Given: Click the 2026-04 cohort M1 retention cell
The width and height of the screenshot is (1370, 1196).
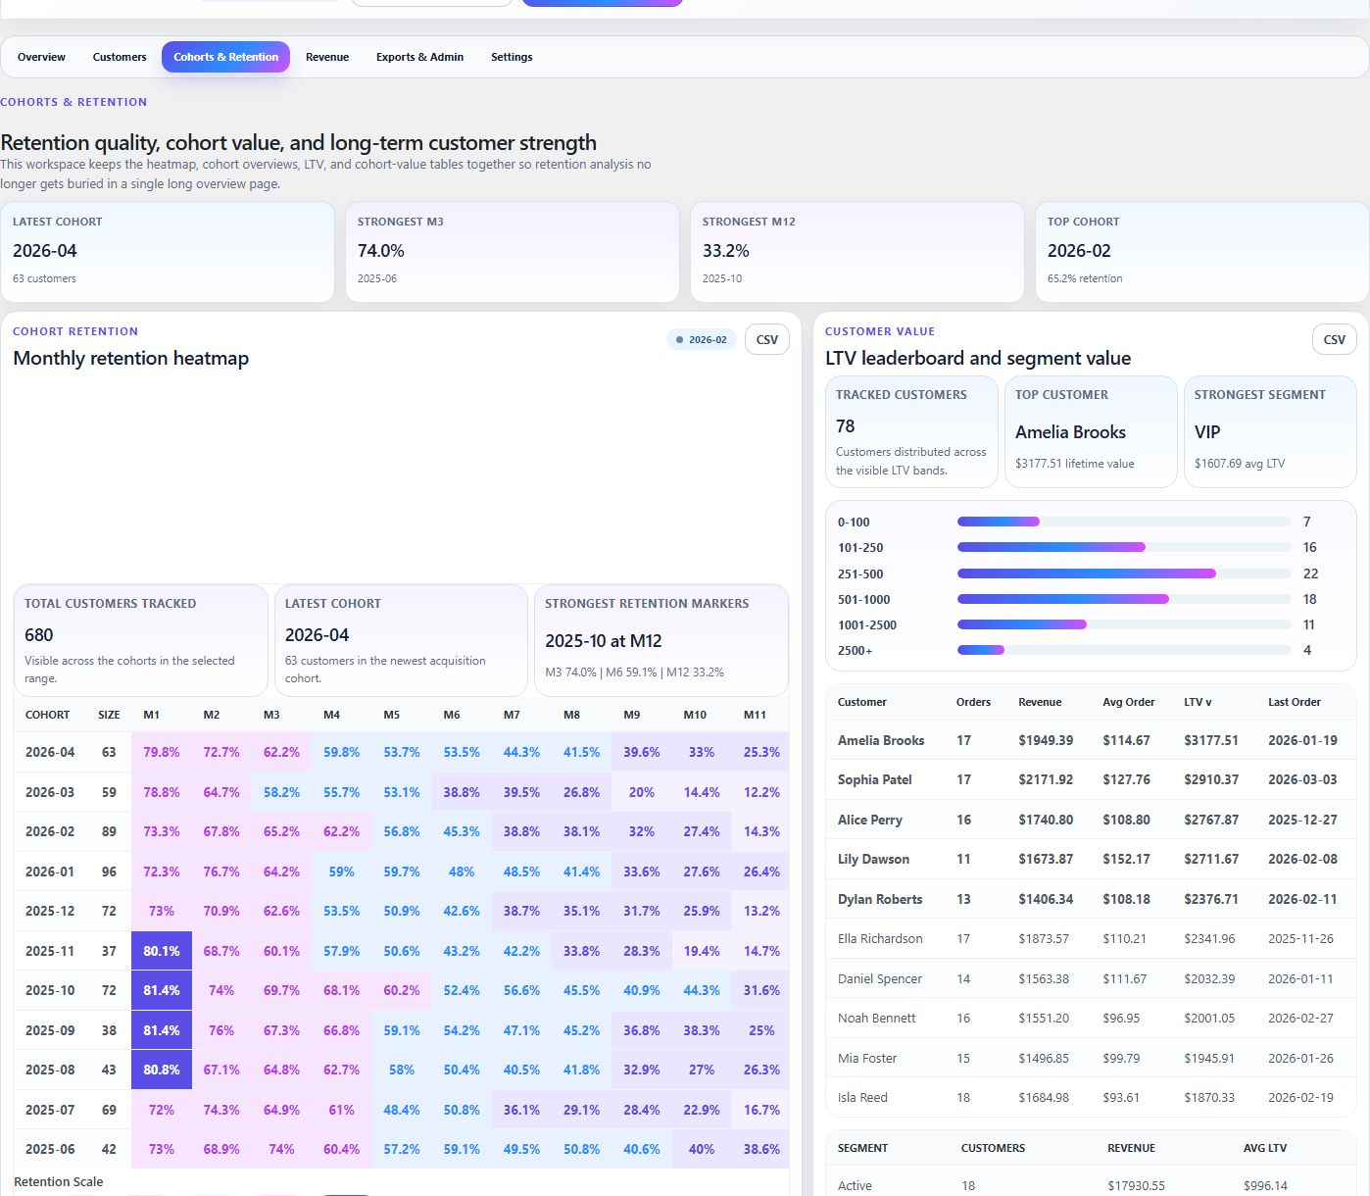Looking at the screenshot, I should point(162,752).
